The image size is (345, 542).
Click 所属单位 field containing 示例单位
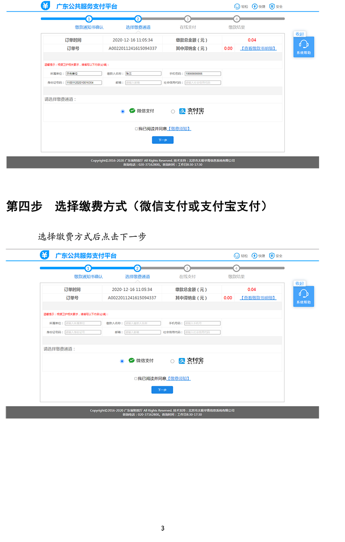click(x=84, y=74)
